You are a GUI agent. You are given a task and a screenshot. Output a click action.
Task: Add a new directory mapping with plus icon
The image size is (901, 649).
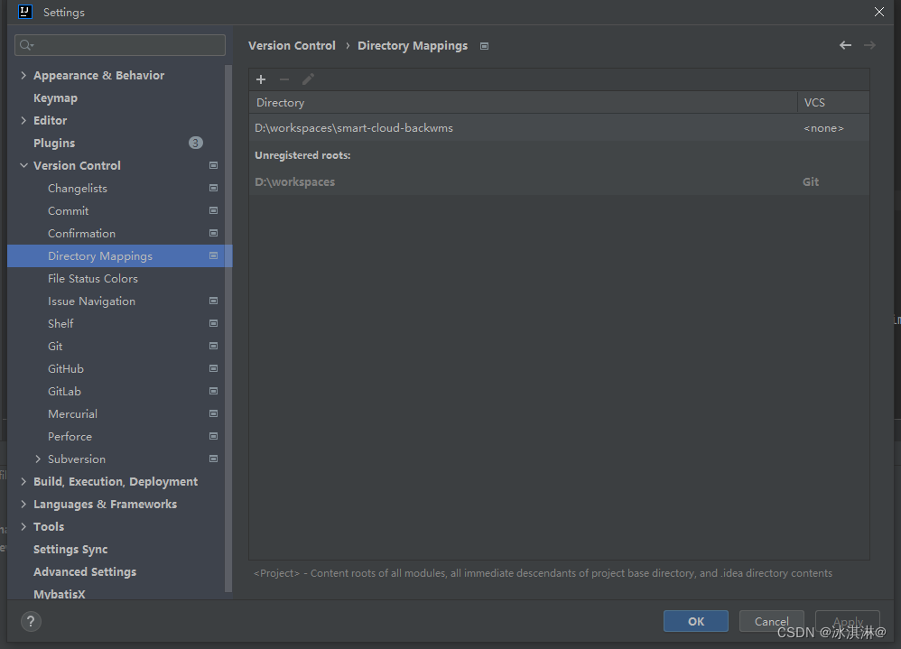(261, 79)
